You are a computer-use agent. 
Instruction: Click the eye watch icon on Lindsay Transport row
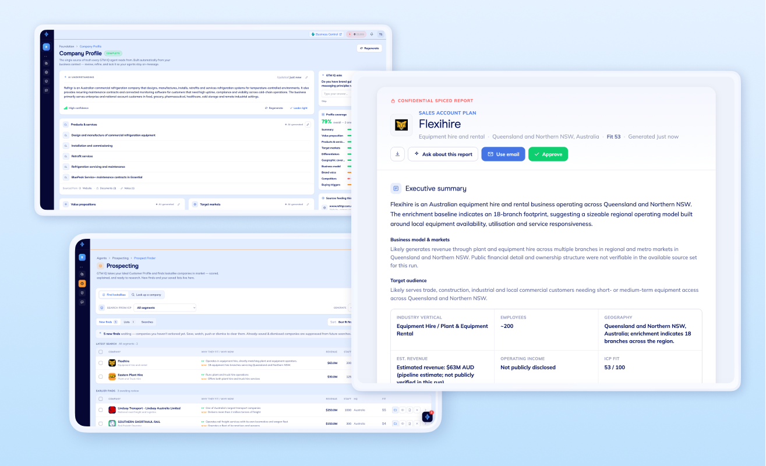coord(403,410)
